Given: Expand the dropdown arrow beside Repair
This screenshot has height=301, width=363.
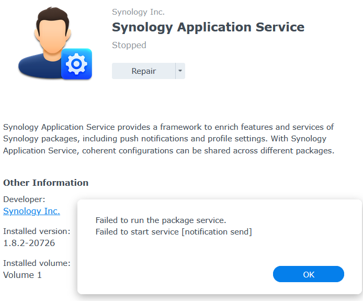Looking at the screenshot, I should [179, 71].
